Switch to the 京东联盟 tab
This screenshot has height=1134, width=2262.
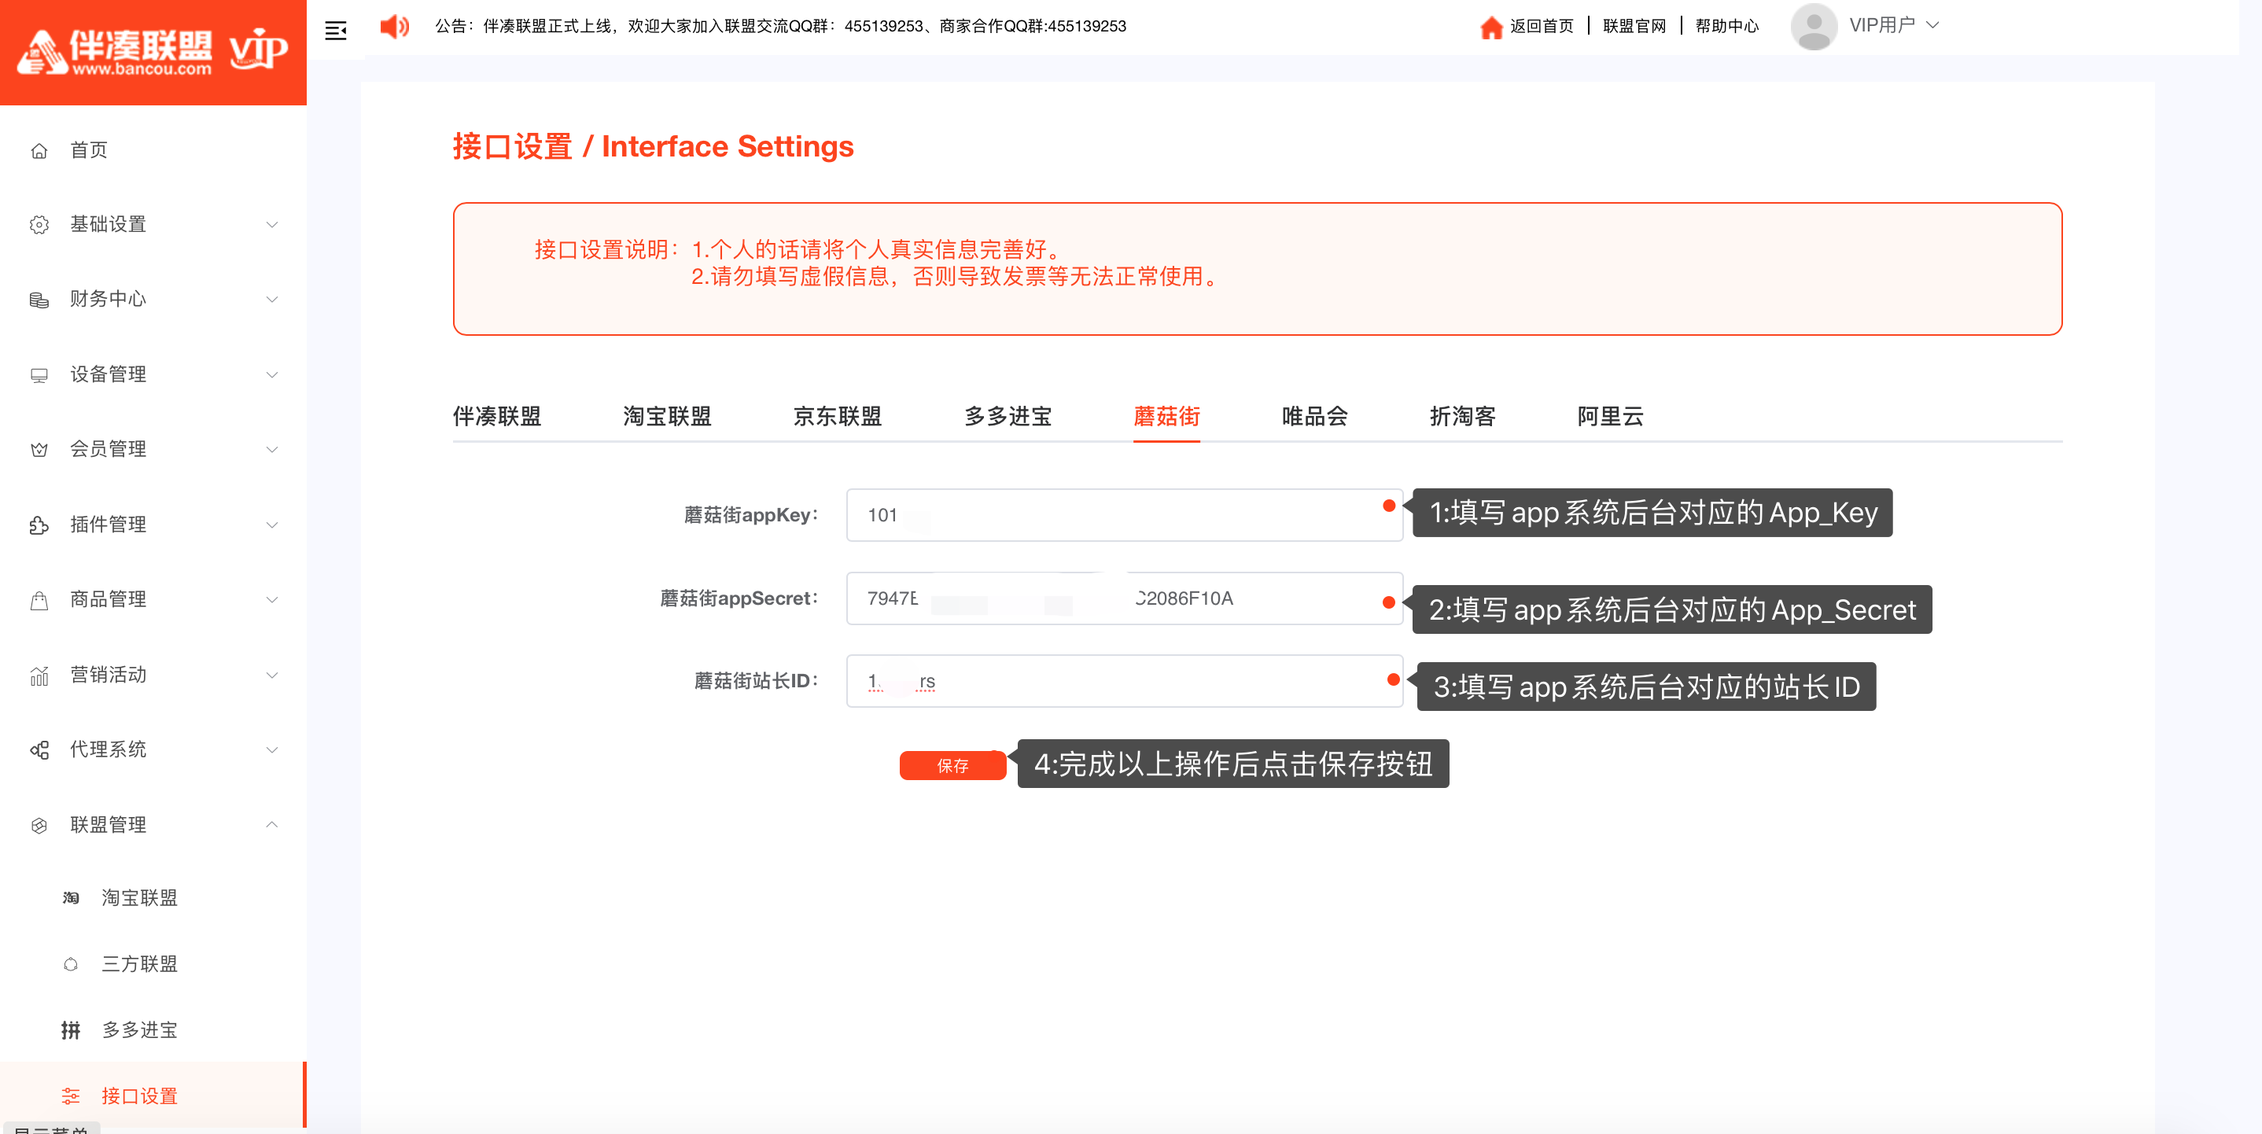click(838, 416)
